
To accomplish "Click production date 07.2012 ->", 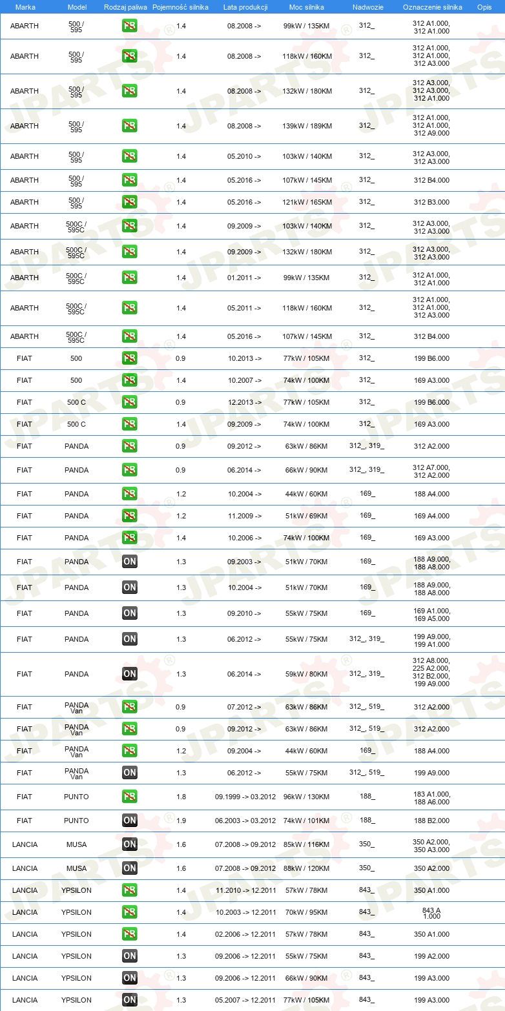I will point(244,707).
